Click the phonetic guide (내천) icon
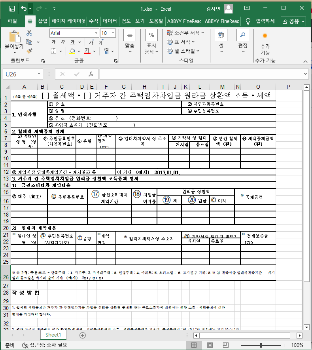 pos(106,51)
